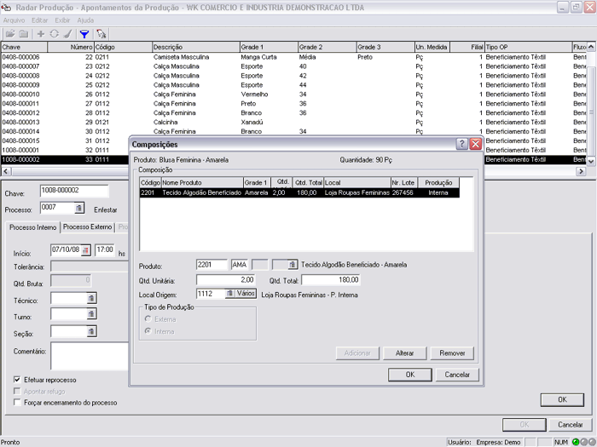Click the Qtd. Unitária input field
The width and height of the screenshot is (597, 447).
pos(226,279)
